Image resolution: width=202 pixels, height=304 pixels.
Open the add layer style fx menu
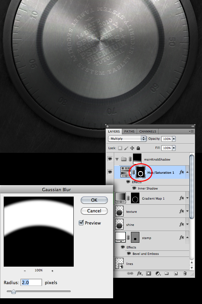[x=140, y=273]
